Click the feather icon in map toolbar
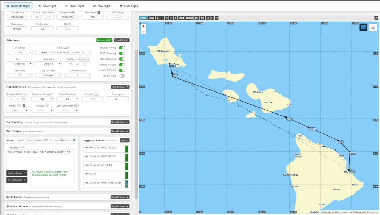The image size is (380, 215). click(x=176, y=18)
